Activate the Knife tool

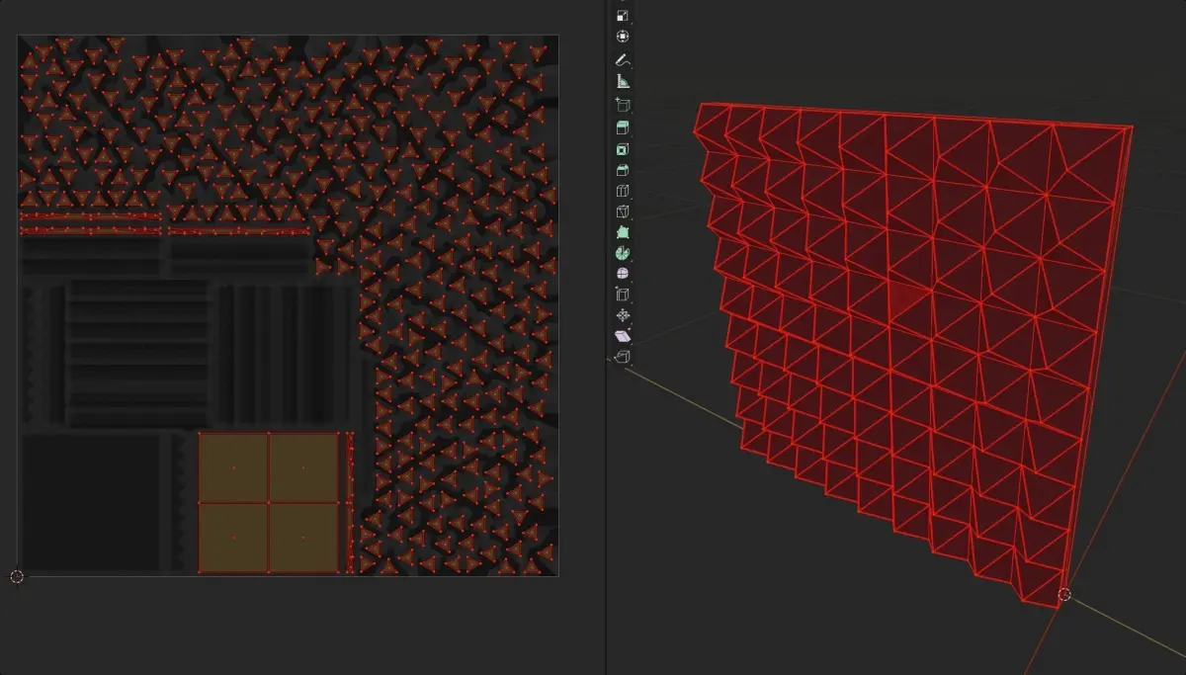[x=622, y=211]
